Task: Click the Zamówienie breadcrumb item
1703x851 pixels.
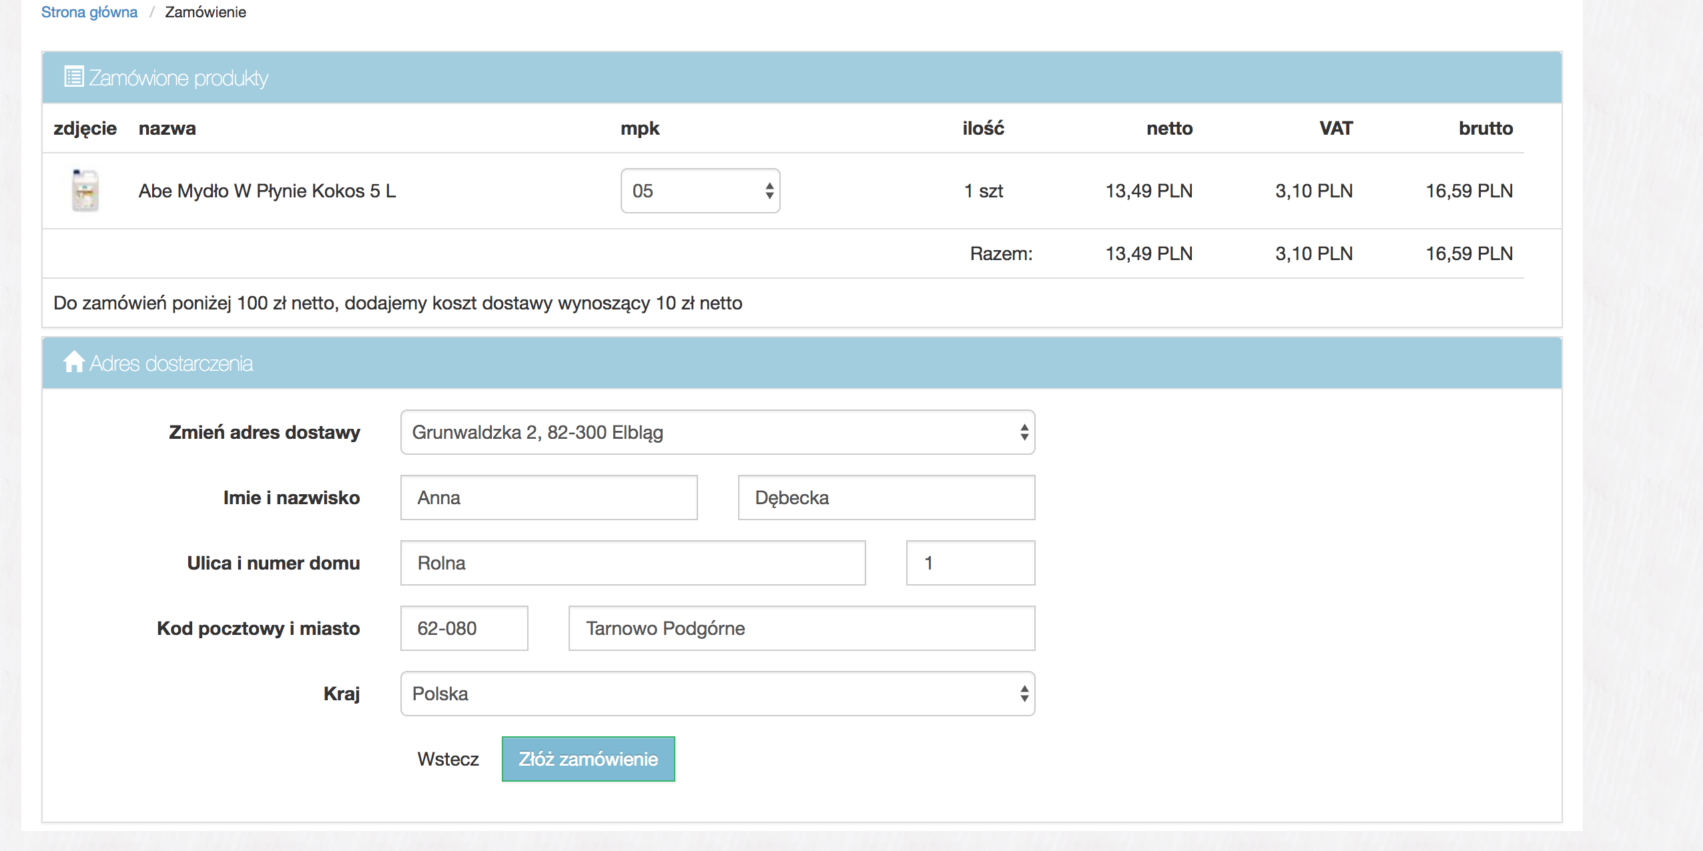Action: (x=206, y=12)
